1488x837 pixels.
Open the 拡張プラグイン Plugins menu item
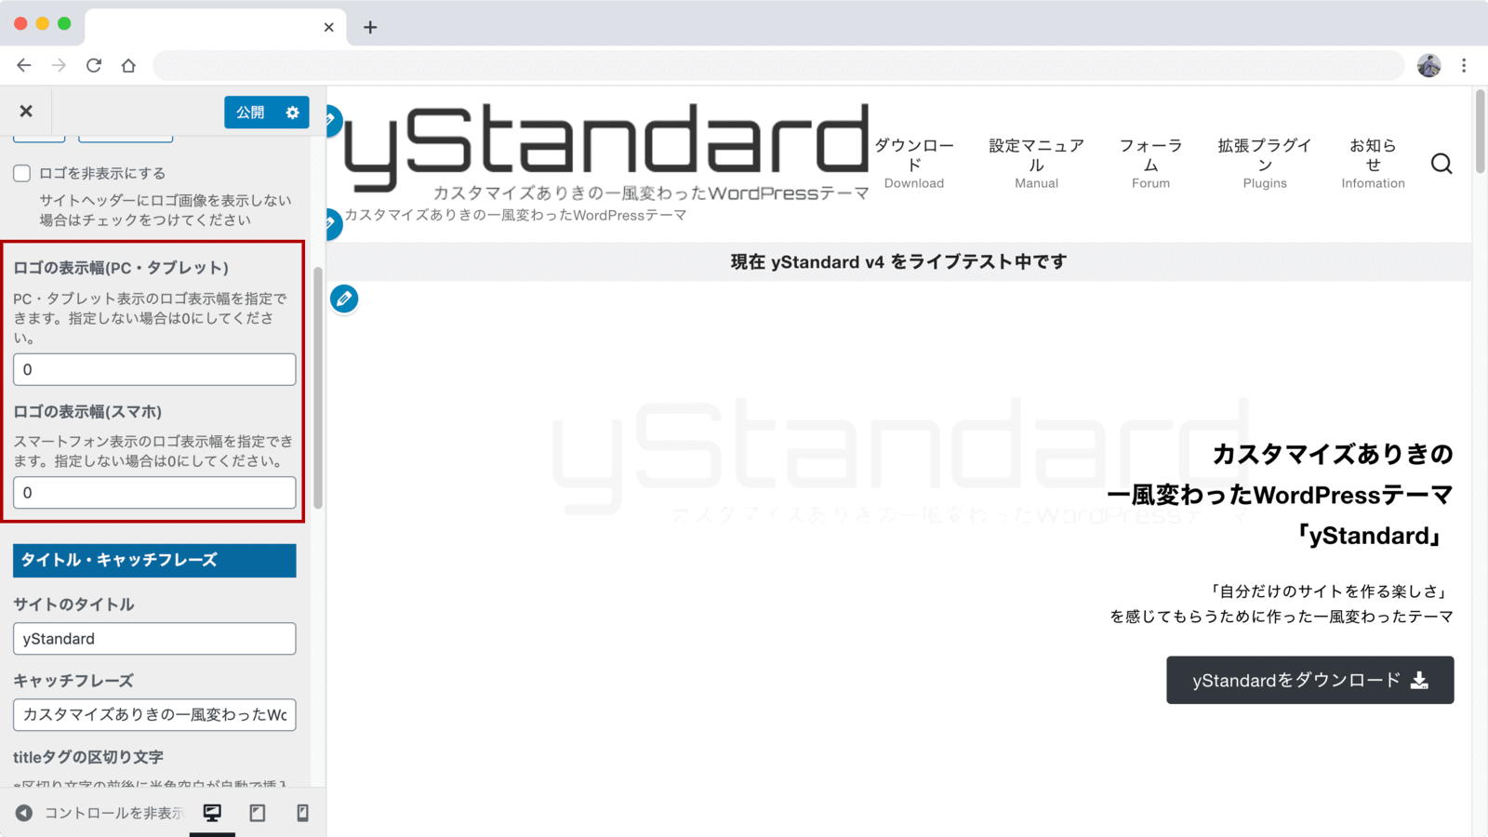[x=1265, y=164]
